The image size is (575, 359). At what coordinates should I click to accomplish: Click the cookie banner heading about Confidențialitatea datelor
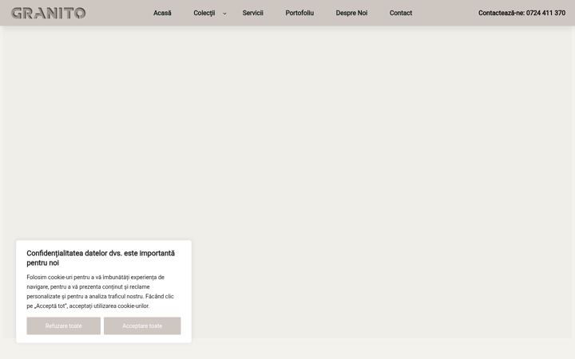coord(101,258)
